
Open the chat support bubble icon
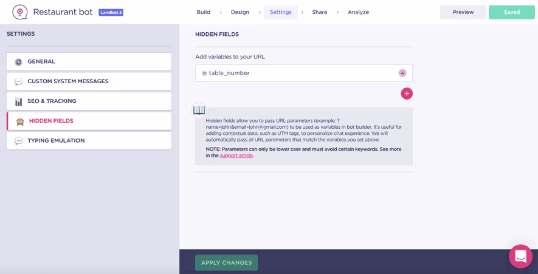pos(520,256)
